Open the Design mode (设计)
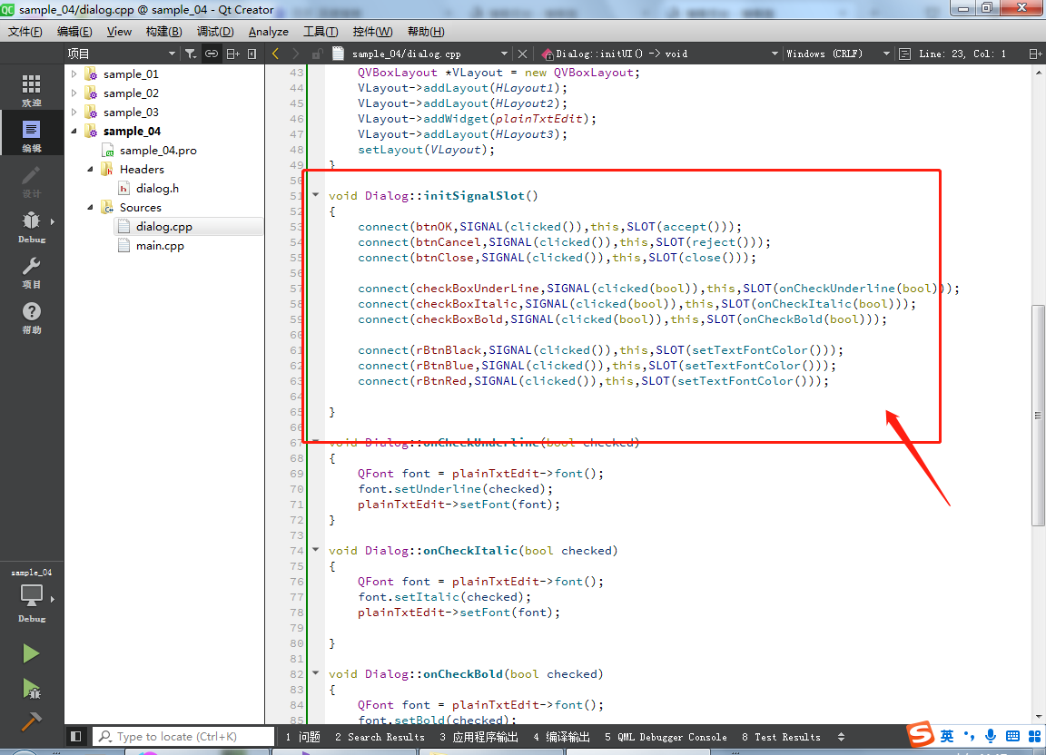 click(32, 181)
